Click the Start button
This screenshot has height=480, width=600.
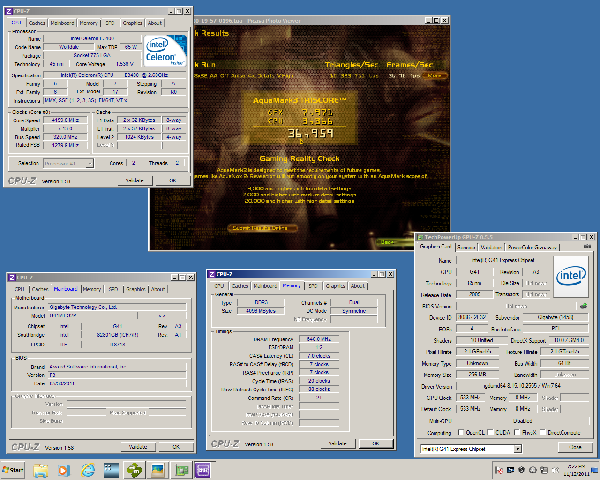13,470
